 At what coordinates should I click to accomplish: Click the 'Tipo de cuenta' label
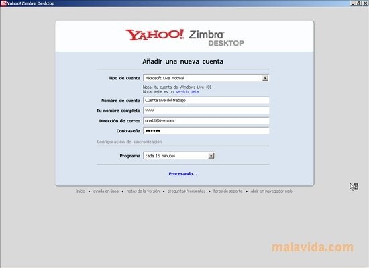(125, 78)
